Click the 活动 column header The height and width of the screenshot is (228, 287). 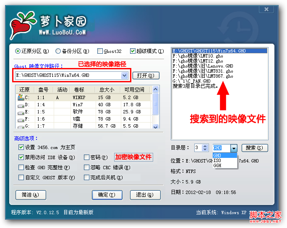[x=62, y=89]
